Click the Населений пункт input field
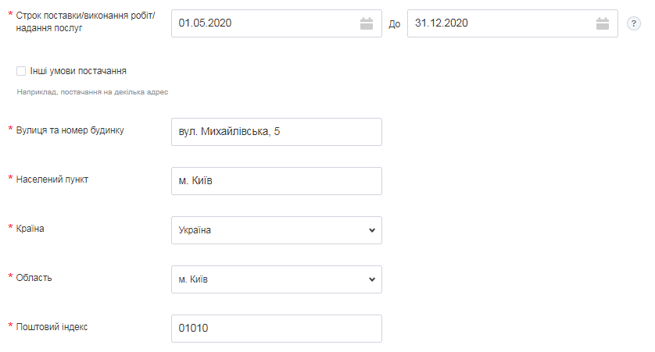The width and height of the screenshot is (655, 352). tap(276, 181)
